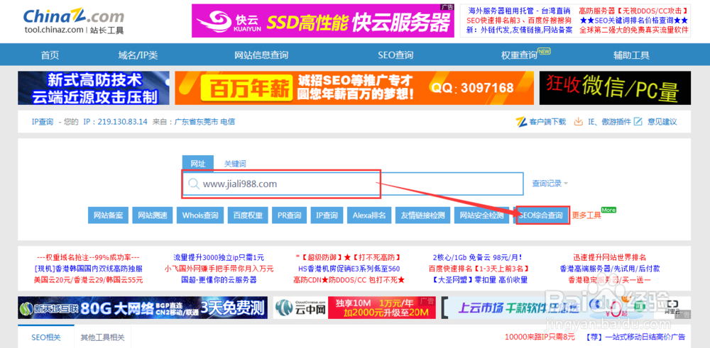
Task: Open 迅速提升网站世界排名 link
Action: [x=609, y=257]
